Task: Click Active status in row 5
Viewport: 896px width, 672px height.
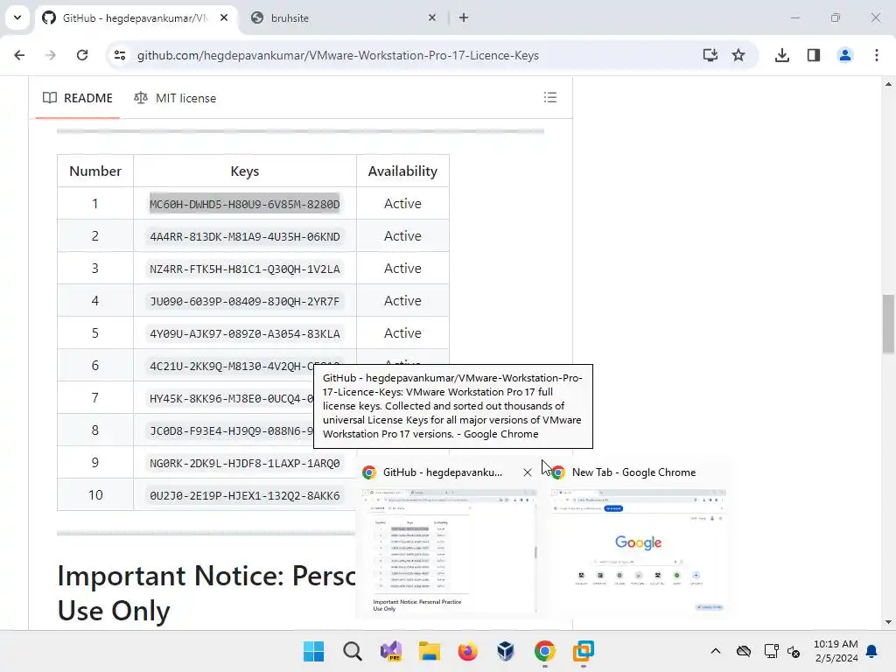Action: pos(402,333)
